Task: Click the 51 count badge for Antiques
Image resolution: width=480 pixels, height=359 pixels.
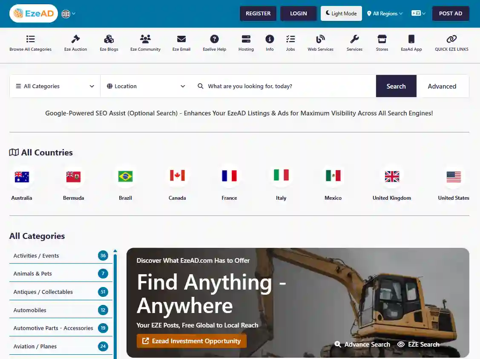Action: (x=103, y=292)
